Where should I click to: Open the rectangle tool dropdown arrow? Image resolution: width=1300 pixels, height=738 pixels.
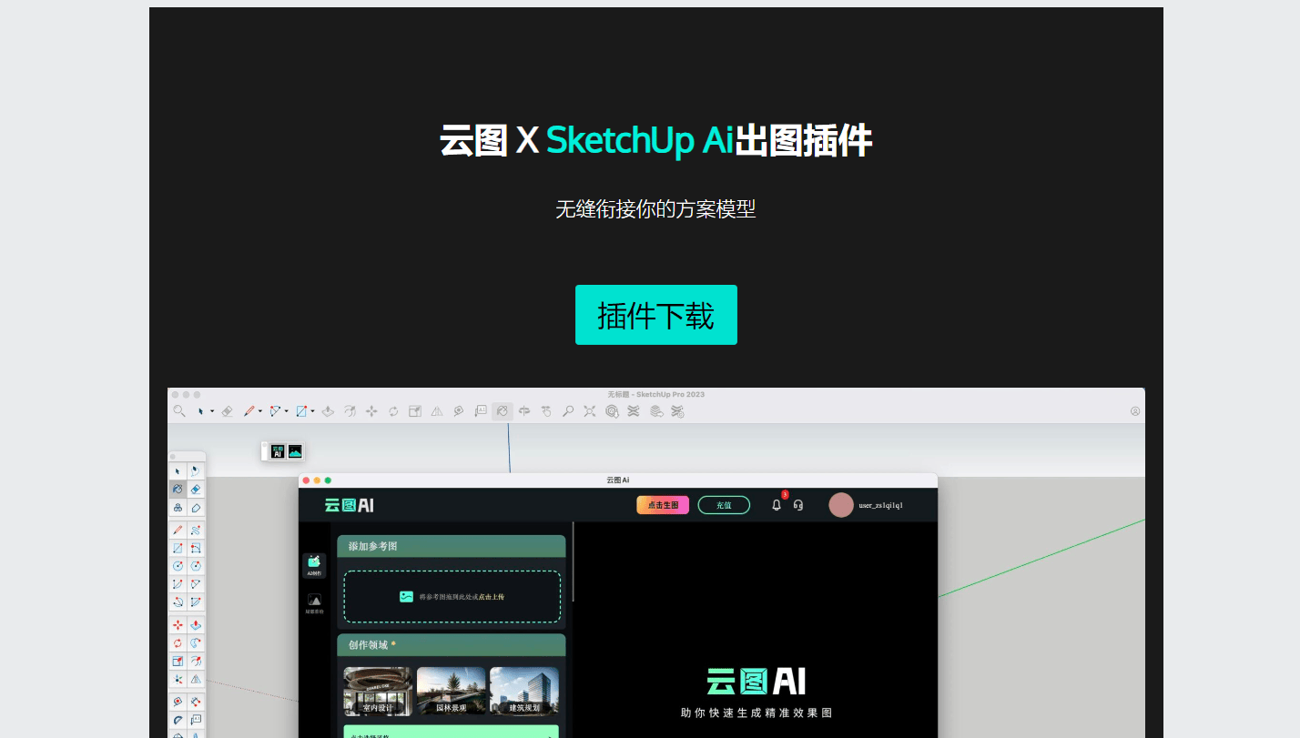tap(312, 410)
